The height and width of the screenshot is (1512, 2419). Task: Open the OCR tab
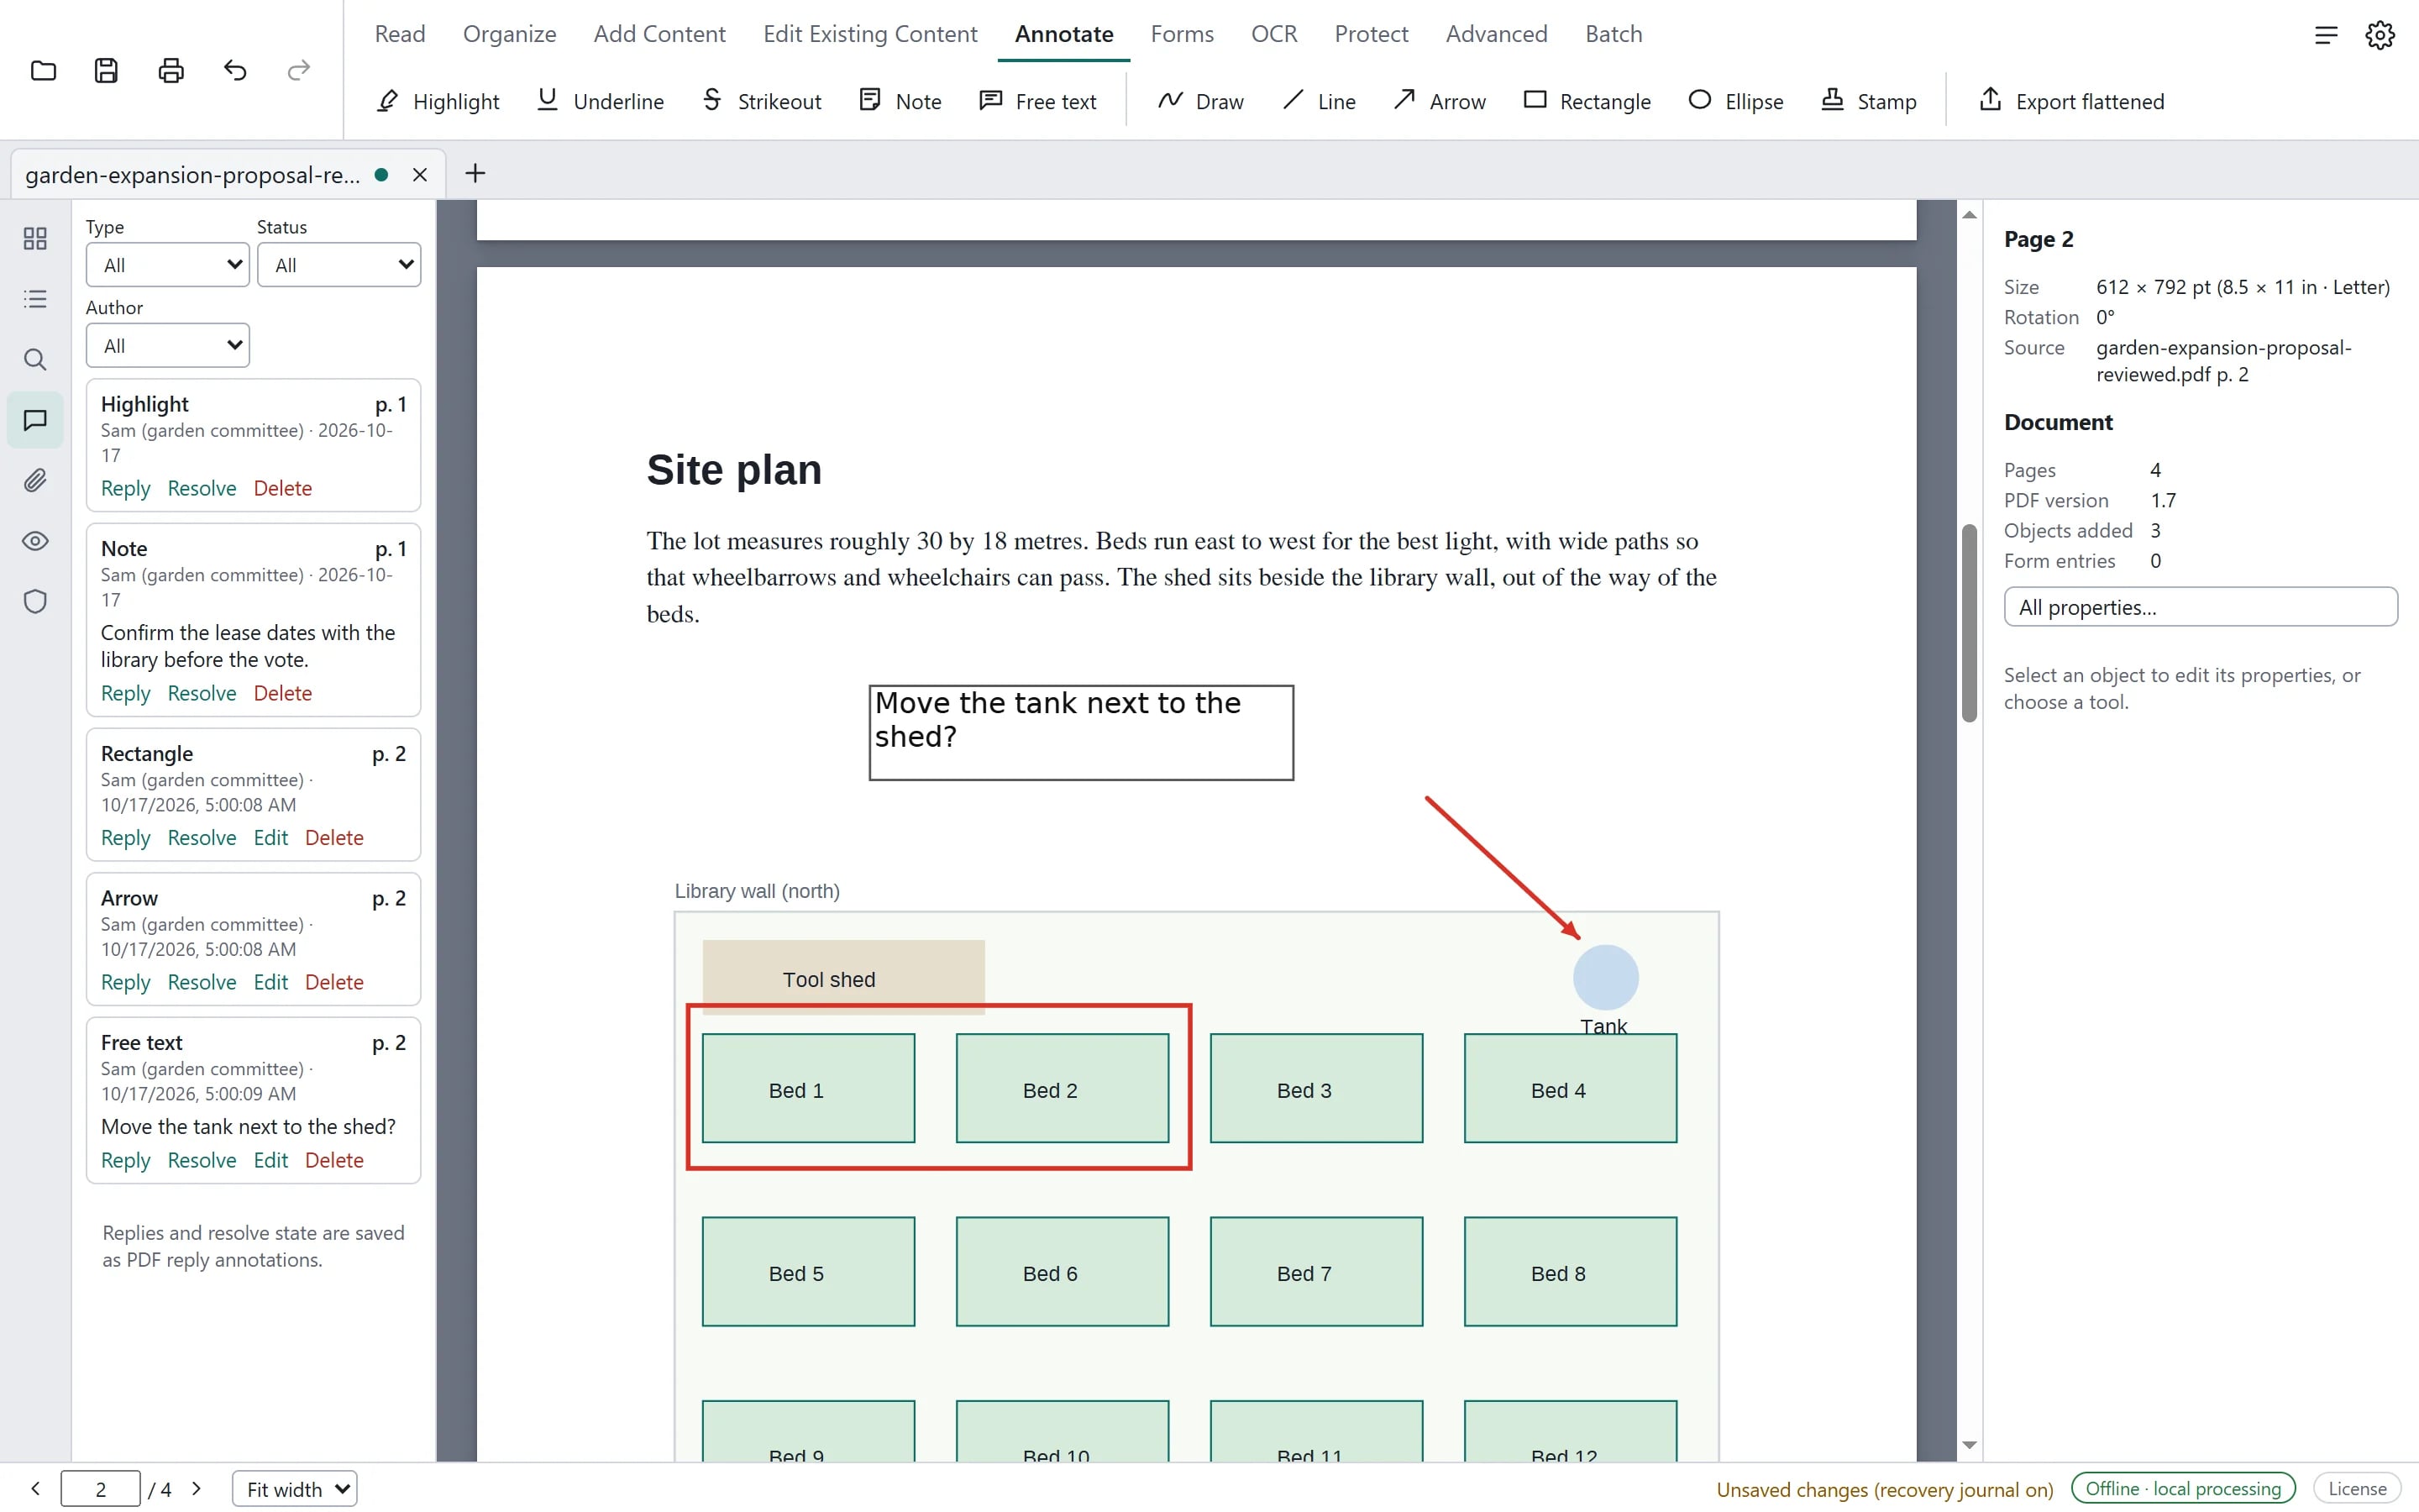pos(1273,34)
